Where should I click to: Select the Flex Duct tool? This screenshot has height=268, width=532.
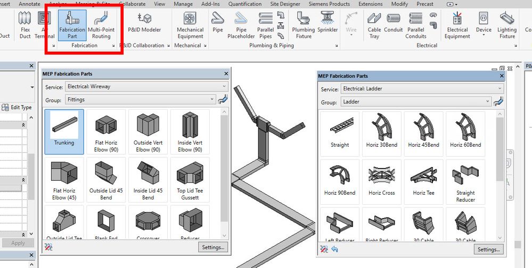(x=25, y=26)
